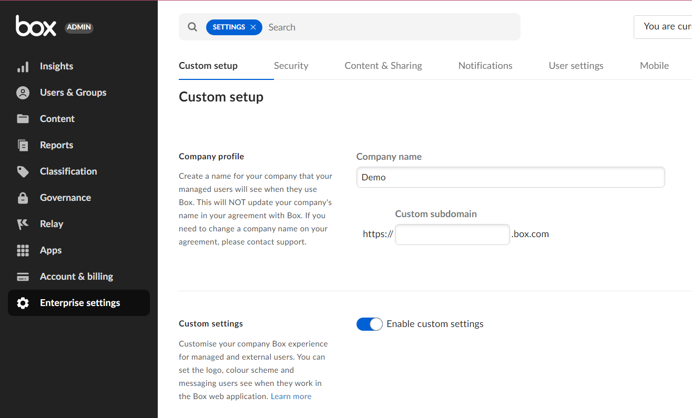Open Relay in the sidebar
Screen dimensions: 692x418
pos(79,224)
